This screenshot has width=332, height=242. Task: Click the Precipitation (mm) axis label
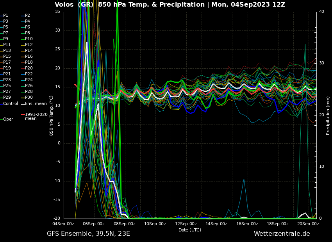[328, 115]
